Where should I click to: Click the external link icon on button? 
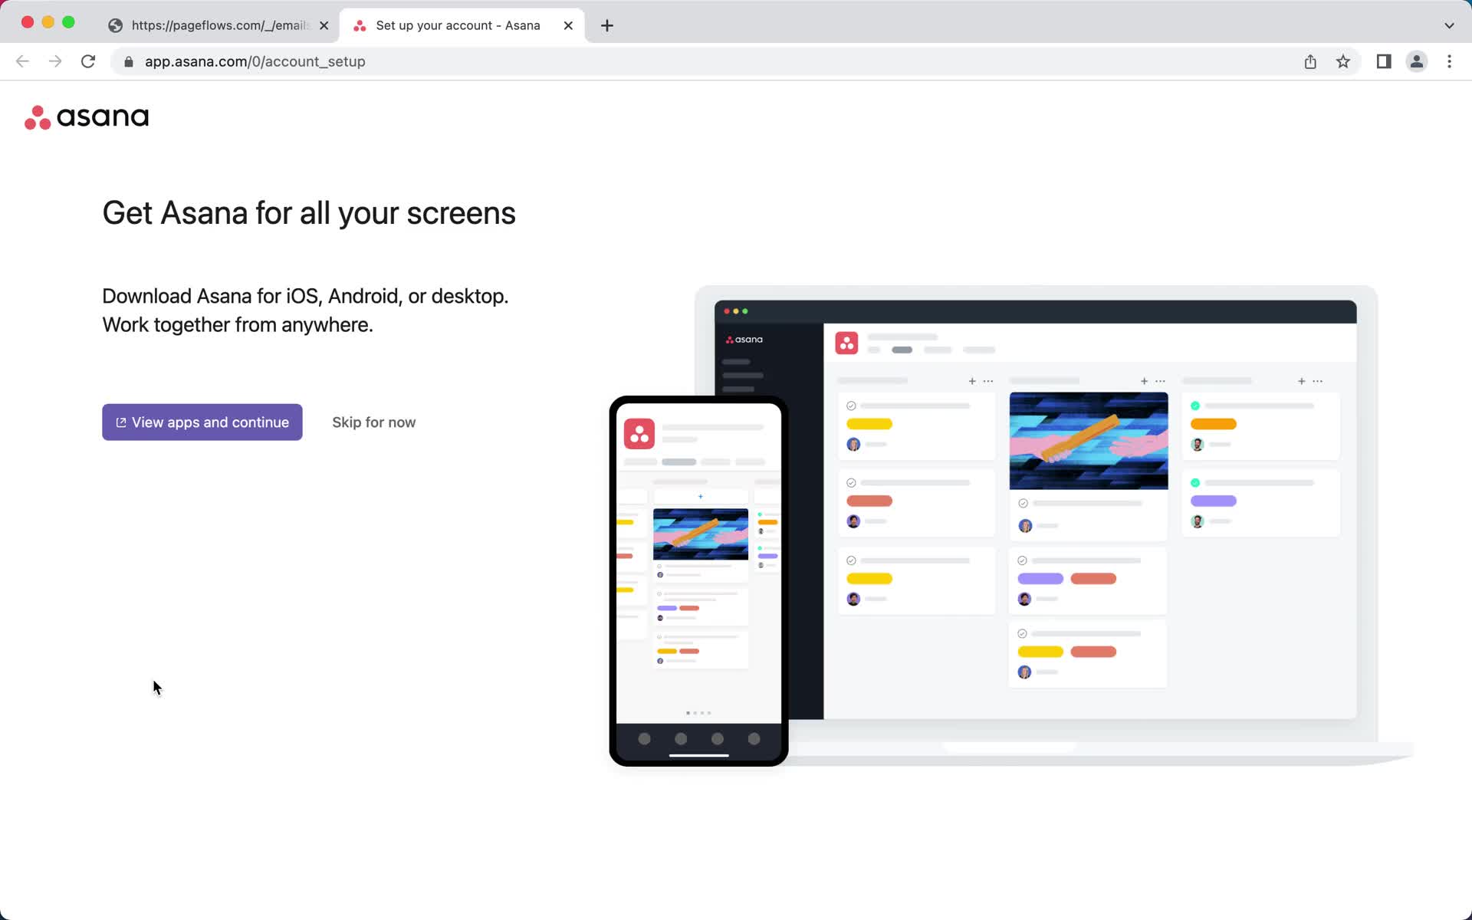click(x=121, y=422)
